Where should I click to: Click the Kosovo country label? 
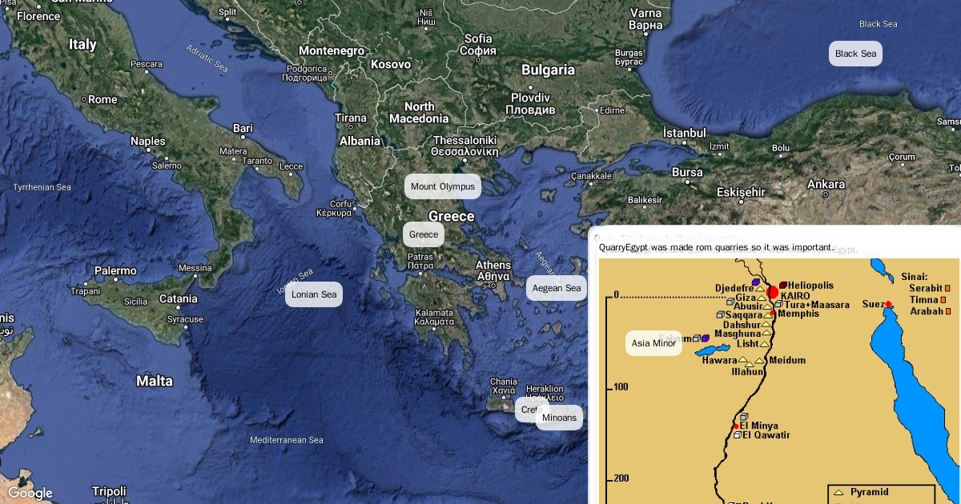[391, 64]
